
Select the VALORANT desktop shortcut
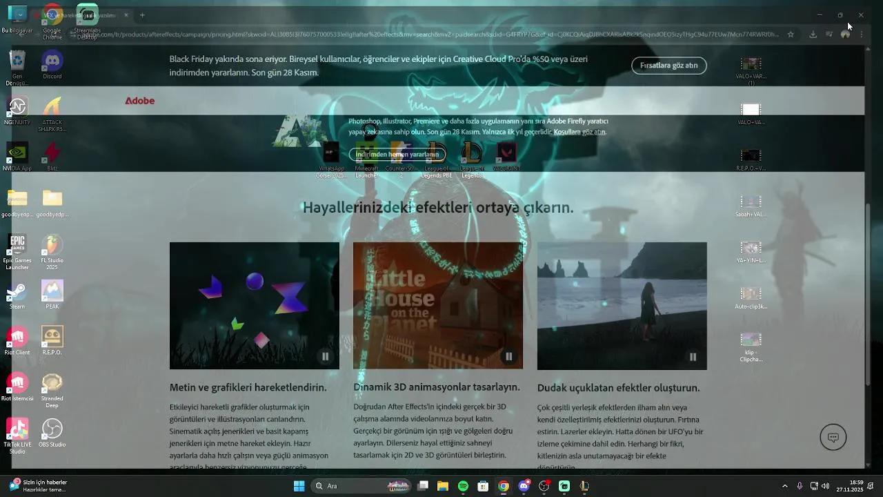(507, 157)
